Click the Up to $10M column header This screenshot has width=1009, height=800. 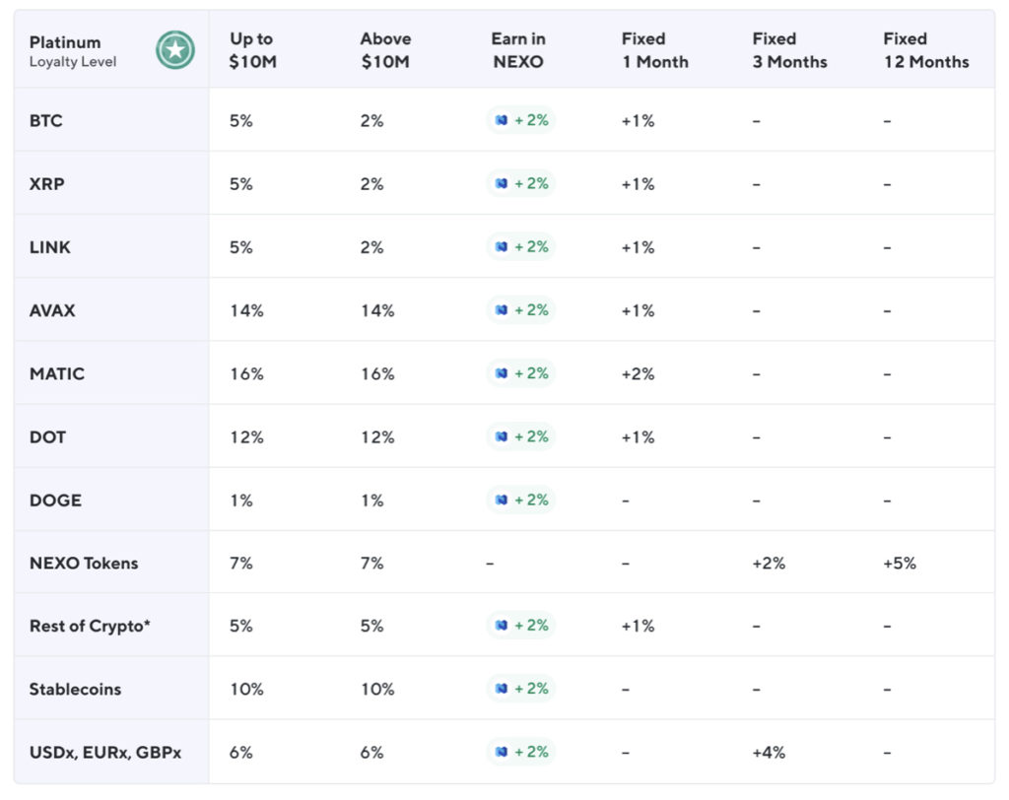251,50
